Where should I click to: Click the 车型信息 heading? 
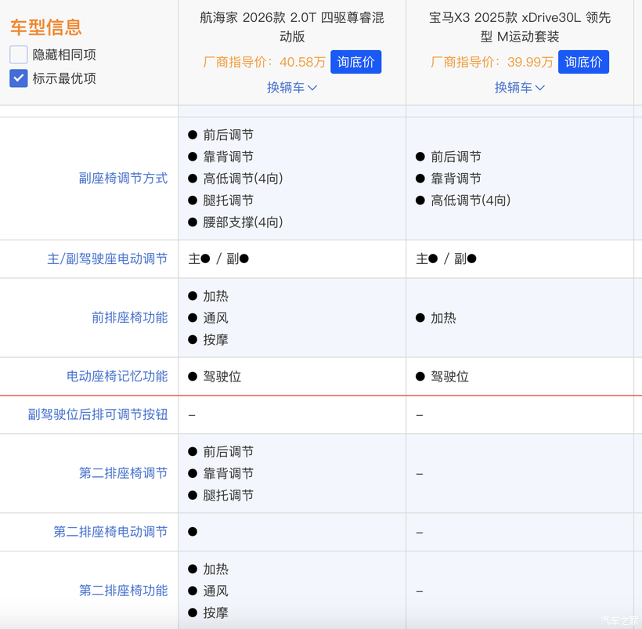point(45,27)
